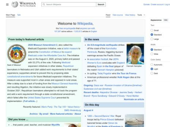Open the Wycliffe link in Did you know

point(56,125)
